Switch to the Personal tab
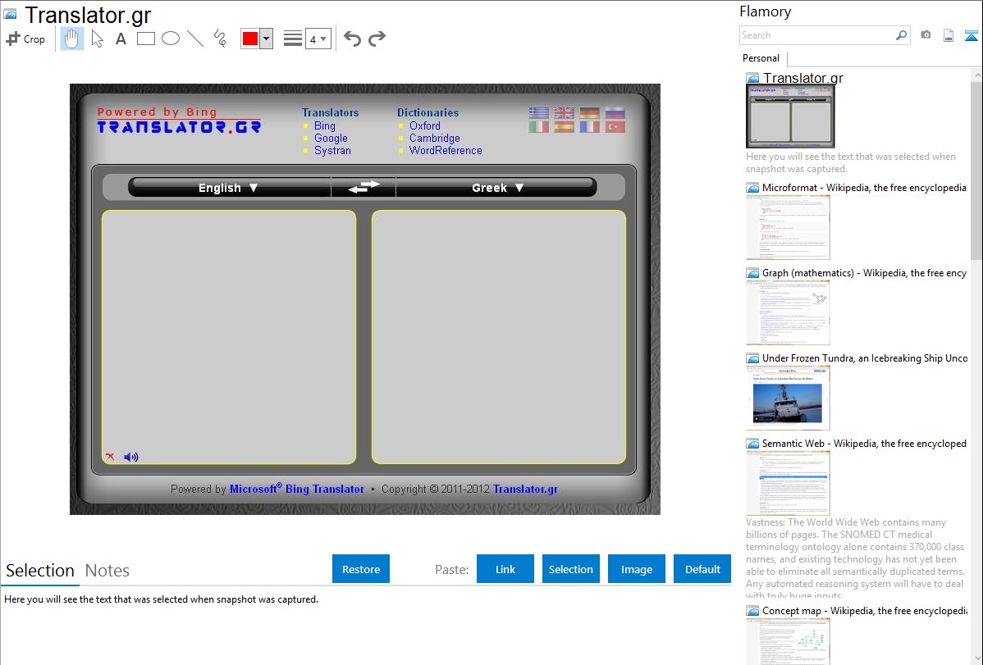 coord(761,58)
